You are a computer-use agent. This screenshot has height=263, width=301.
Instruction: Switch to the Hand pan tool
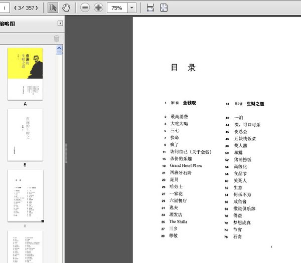66,8
